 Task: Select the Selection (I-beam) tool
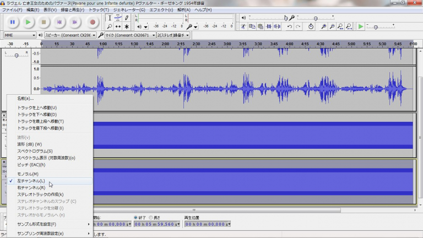click(110, 18)
